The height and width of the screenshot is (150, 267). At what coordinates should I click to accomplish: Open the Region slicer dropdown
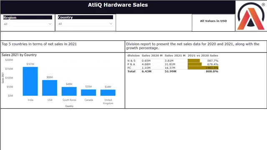(x=28, y=24)
